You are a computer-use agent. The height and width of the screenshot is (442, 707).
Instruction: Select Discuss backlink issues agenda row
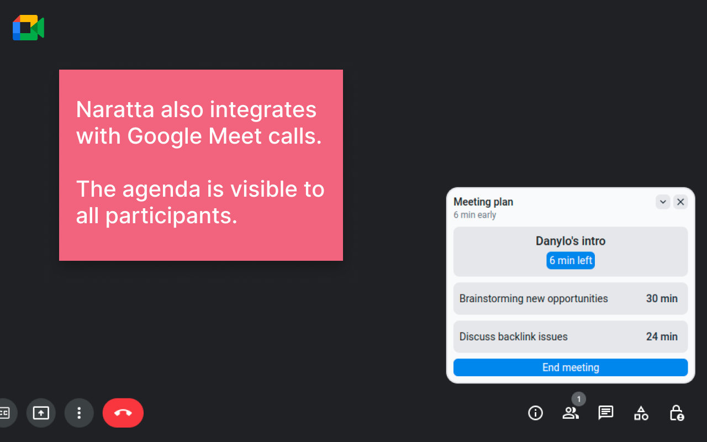571,336
